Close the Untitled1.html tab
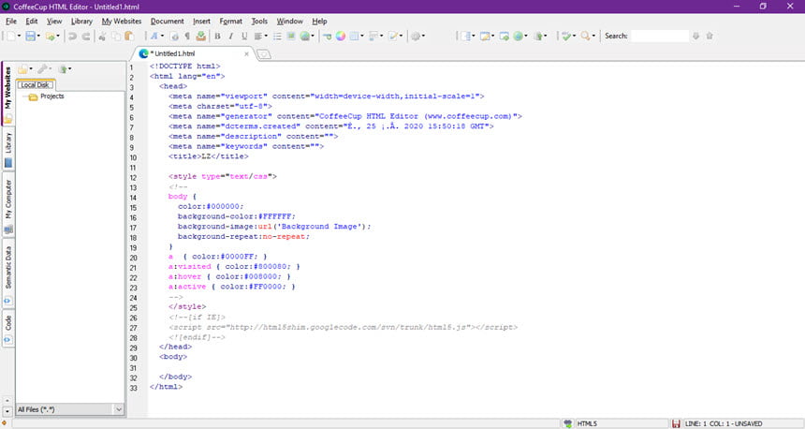This screenshot has width=805, height=429. pos(246,53)
